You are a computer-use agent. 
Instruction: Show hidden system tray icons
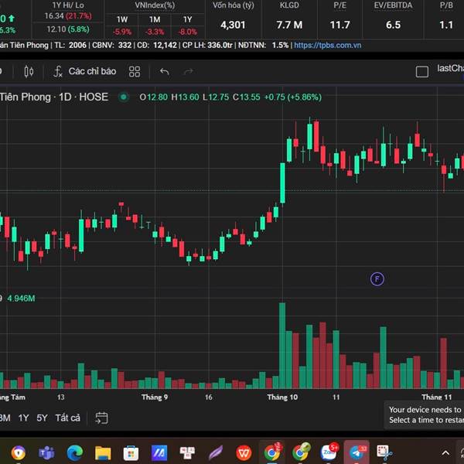(445, 452)
